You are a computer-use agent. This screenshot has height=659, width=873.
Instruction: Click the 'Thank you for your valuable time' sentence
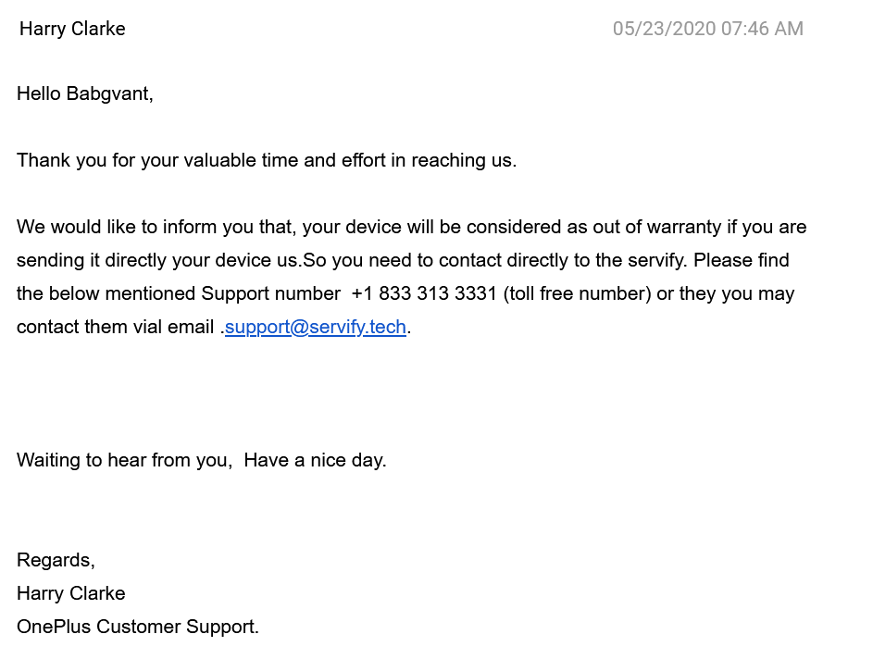pyautogui.click(x=267, y=160)
